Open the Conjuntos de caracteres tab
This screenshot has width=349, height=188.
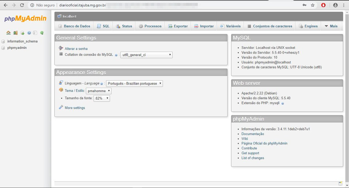[270, 26]
